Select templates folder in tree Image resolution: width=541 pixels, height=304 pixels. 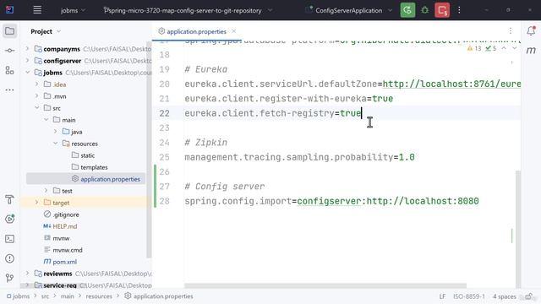coord(90,167)
